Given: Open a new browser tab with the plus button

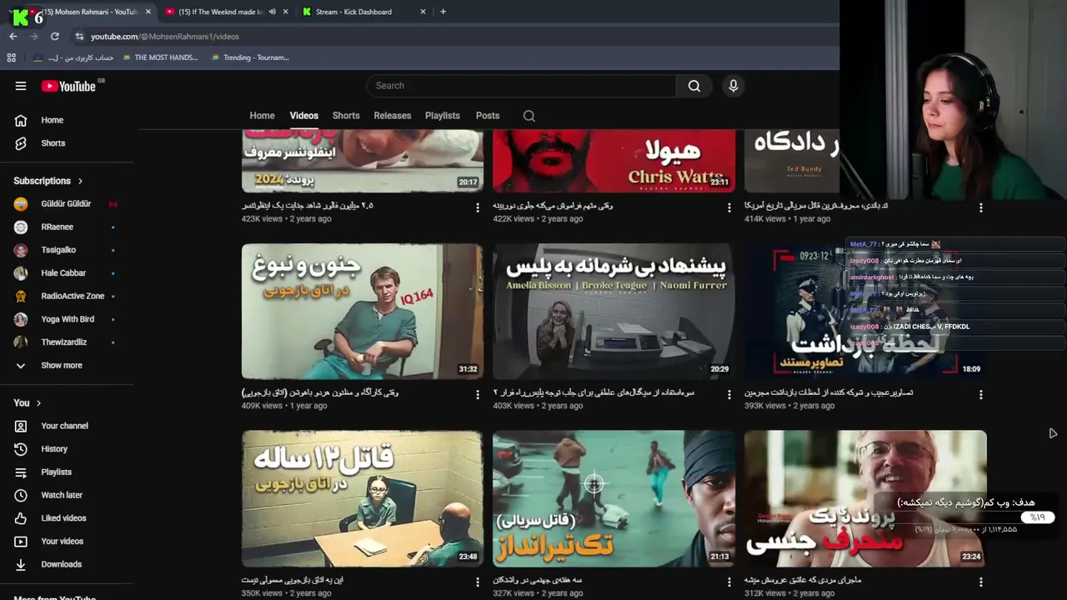Looking at the screenshot, I should pos(443,12).
